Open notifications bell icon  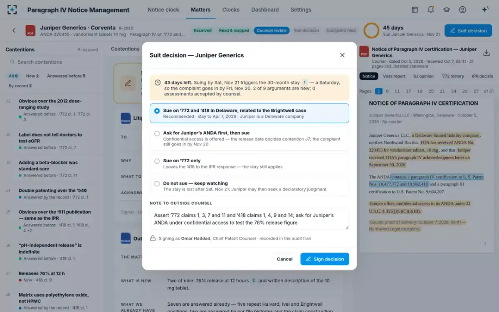(x=430, y=10)
